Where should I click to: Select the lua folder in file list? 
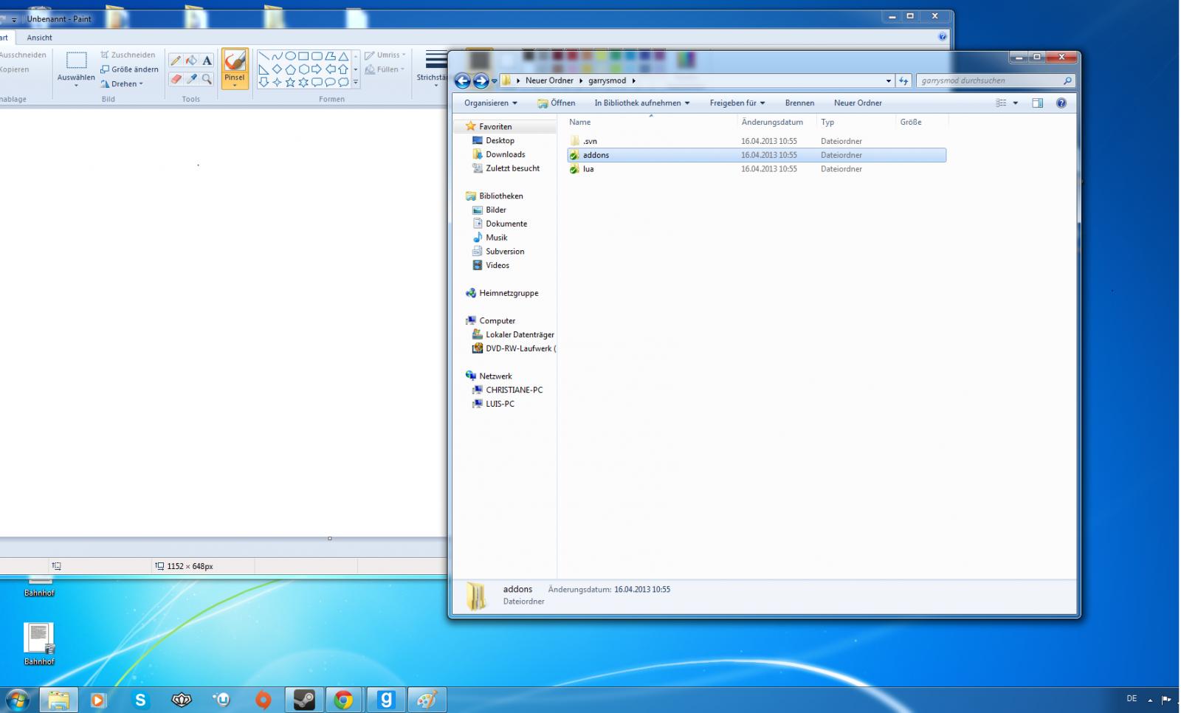(588, 169)
